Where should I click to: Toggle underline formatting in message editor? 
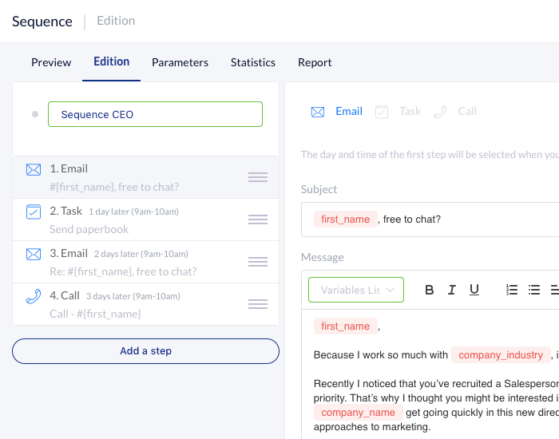(x=474, y=290)
